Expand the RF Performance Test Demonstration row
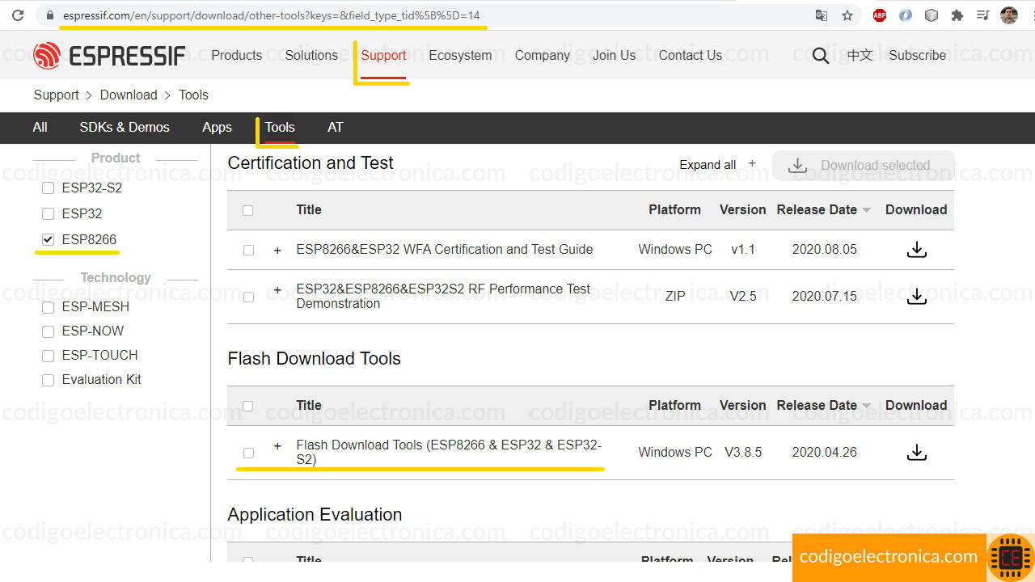Screen dimensions: 1035x582 [x=277, y=289]
